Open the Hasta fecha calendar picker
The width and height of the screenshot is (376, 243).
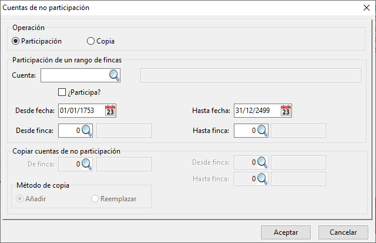[286, 111]
